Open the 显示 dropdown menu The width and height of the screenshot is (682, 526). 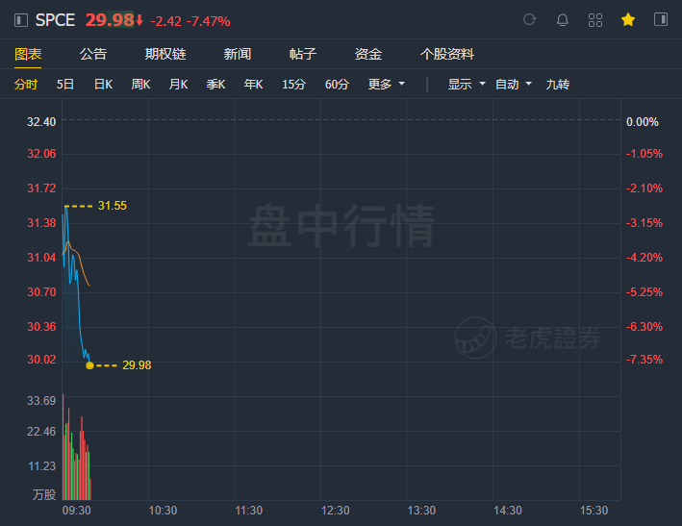click(467, 84)
